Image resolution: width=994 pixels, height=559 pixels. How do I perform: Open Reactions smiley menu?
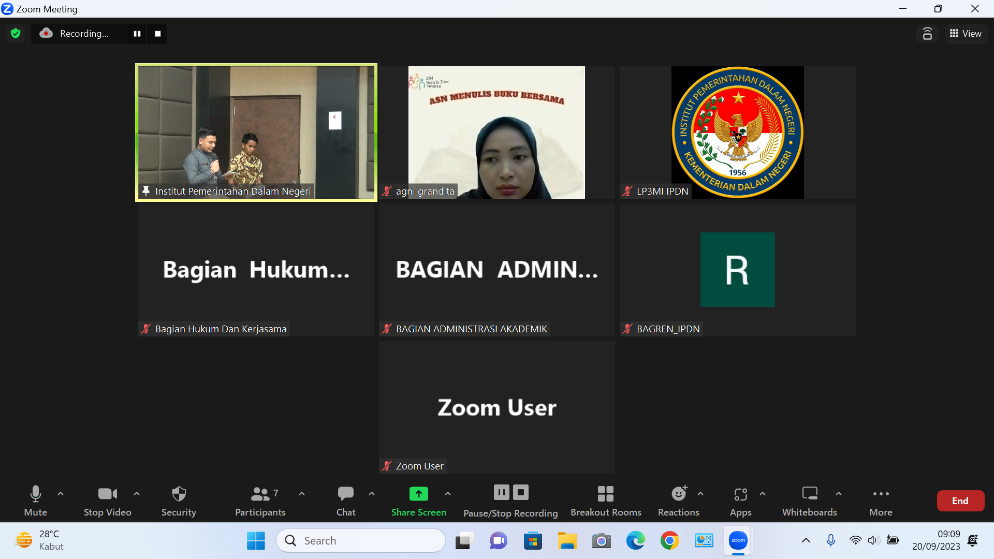[678, 501]
